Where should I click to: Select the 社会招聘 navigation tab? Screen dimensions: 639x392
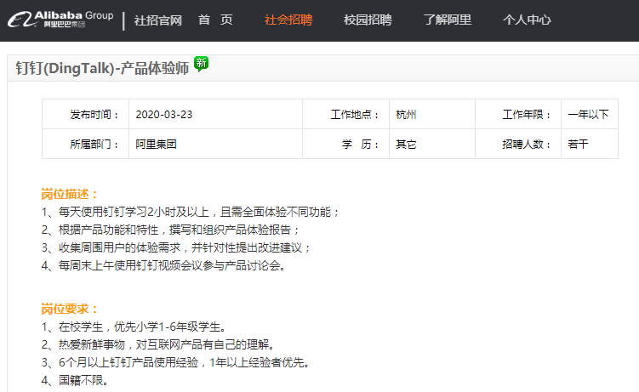click(288, 20)
